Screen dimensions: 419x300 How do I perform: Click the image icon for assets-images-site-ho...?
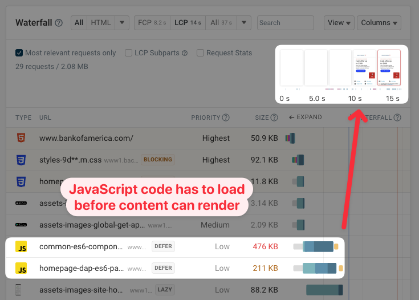coord(18,290)
